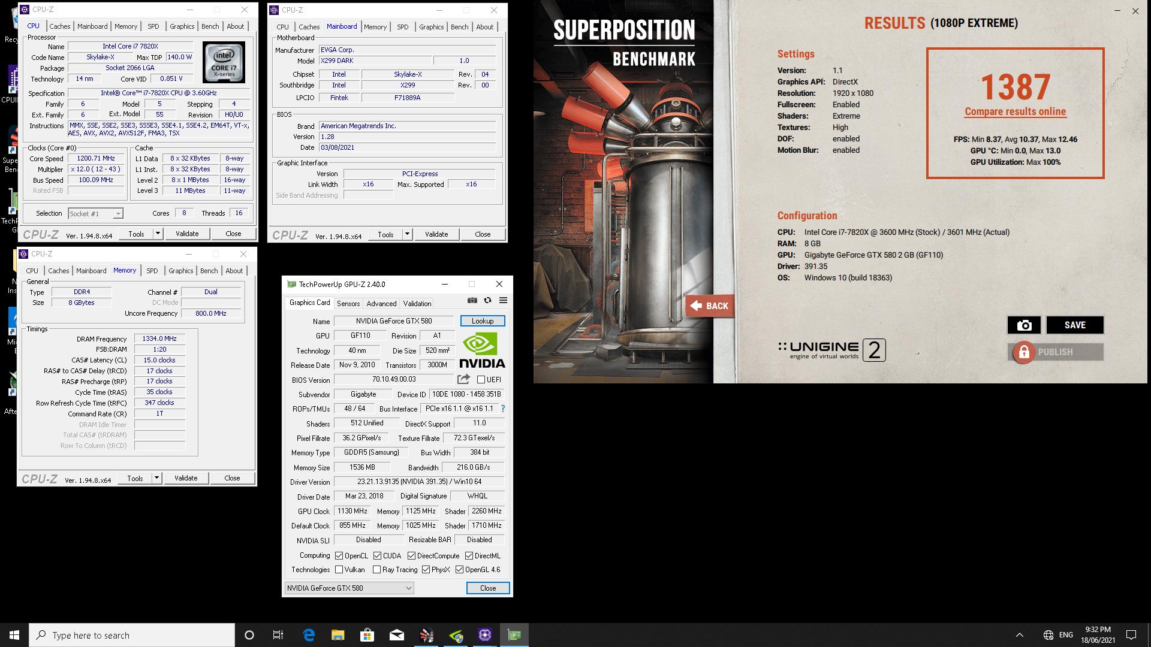
Task: Open the Validation tab in GPU-Z
Action: (x=417, y=304)
